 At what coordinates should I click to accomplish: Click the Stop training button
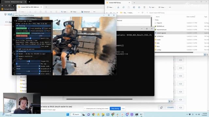22,28
